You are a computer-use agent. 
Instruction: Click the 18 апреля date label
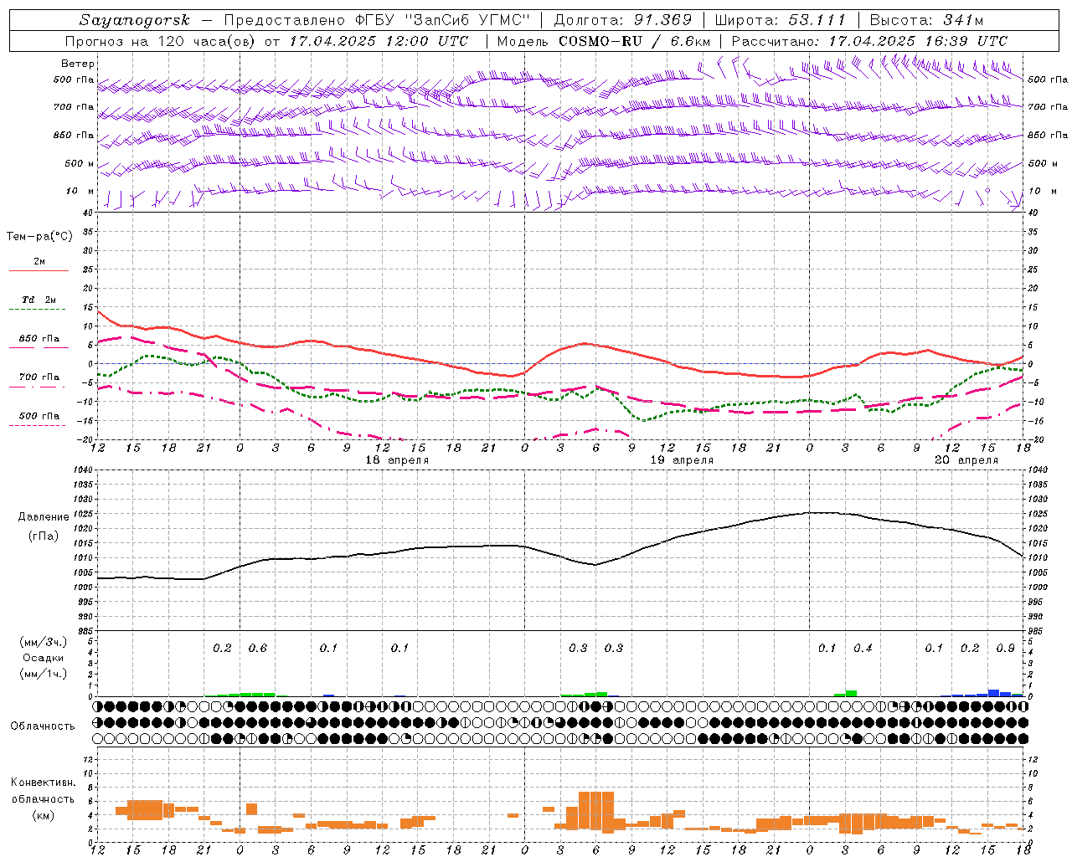397,460
